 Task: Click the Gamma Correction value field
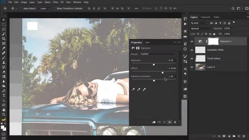coord(172,76)
